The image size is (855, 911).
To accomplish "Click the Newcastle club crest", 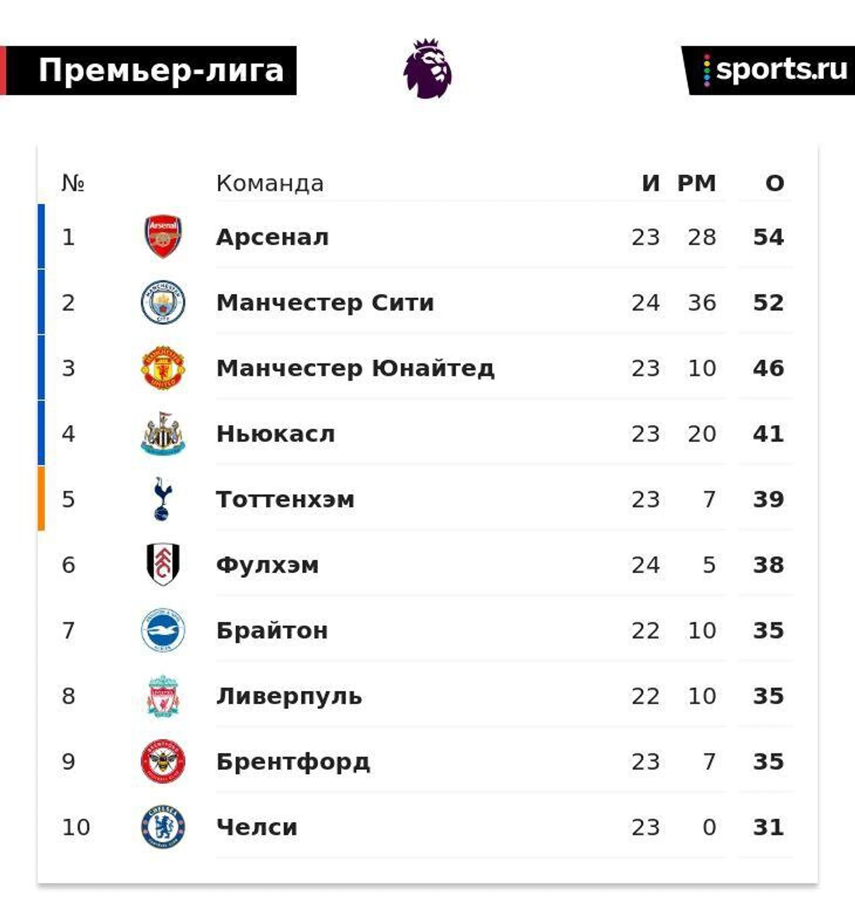I will pos(163,433).
